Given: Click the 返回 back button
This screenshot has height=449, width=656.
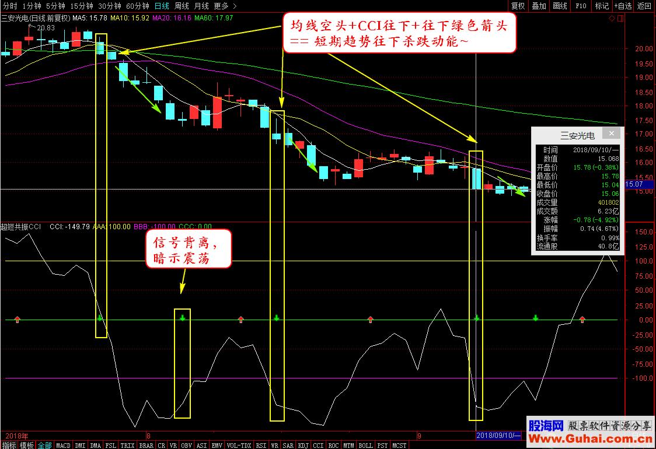Looking at the screenshot, I should (x=644, y=6).
